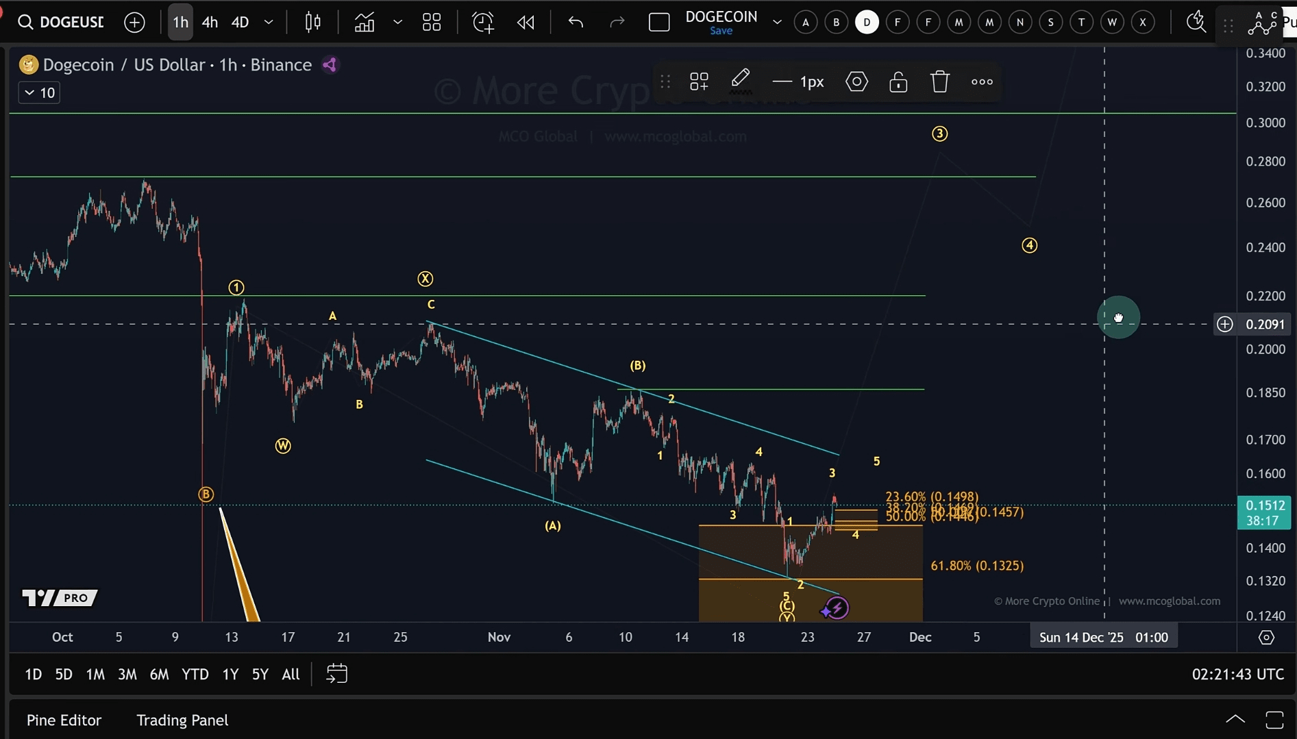Redo the chart action
This screenshot has height=739, width=1297.
click(x=617, y=23)
